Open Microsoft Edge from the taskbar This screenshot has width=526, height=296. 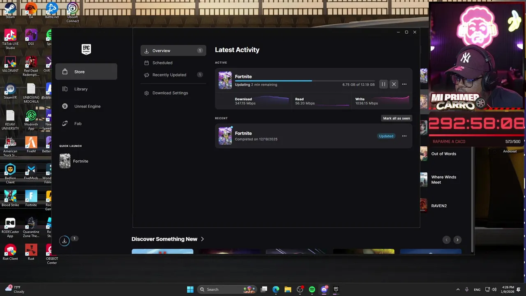pos(276,289)
